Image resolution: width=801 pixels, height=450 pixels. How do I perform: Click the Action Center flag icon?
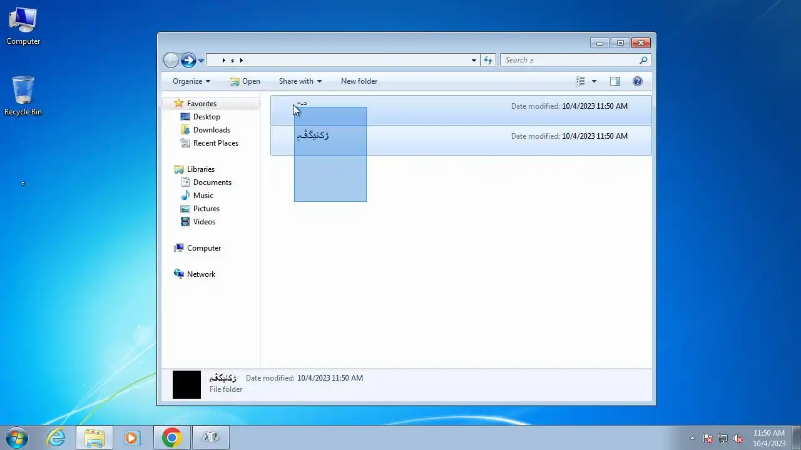708,438
